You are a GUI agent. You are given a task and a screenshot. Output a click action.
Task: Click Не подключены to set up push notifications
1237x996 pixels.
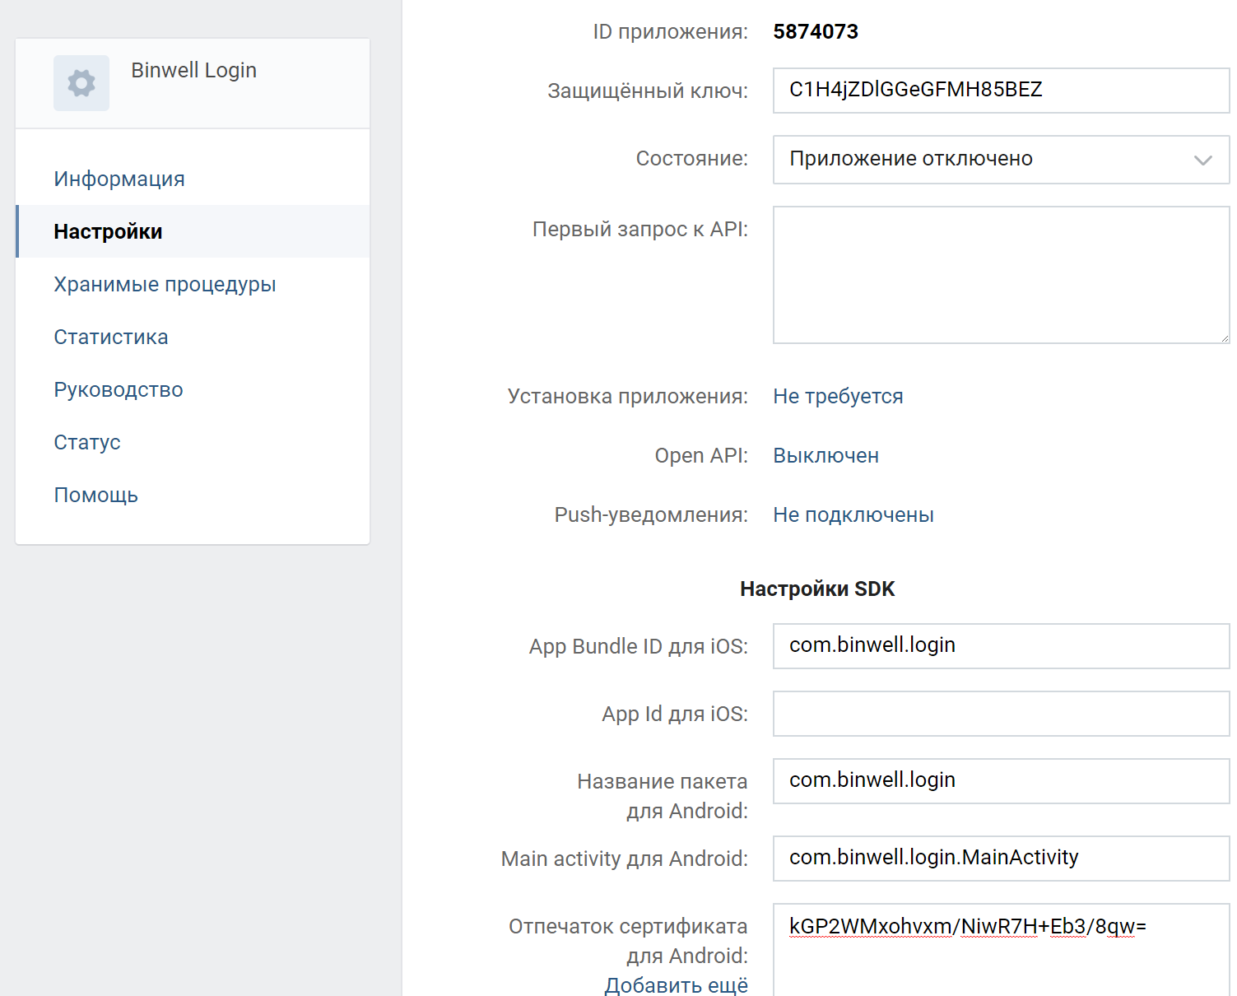click(852, 514)
